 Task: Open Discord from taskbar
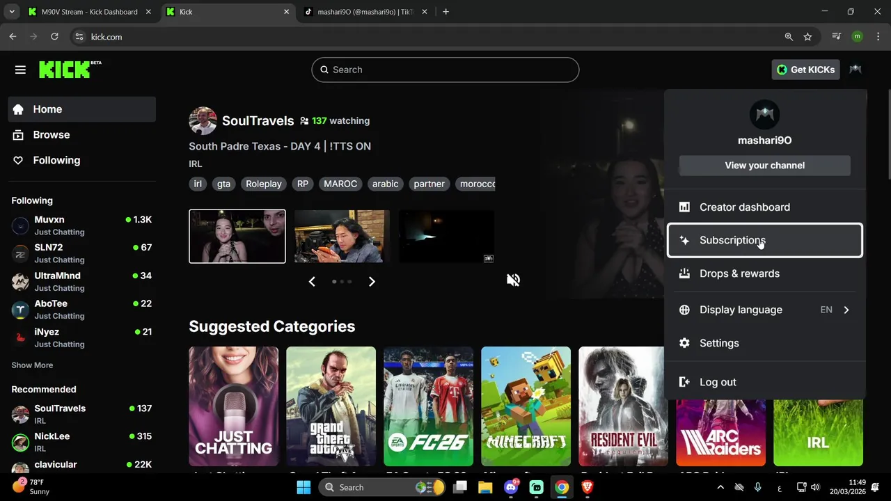pos(511,488)
